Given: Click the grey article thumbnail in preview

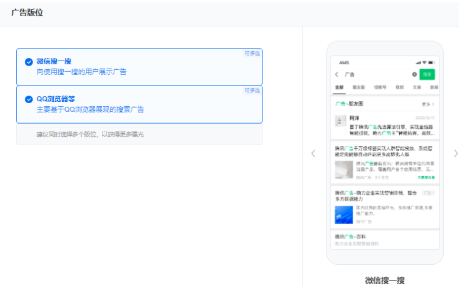Looking at the screenshot, I should (x=344, y=170).
